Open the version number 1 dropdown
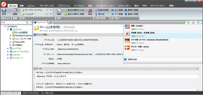This screenshot has width=203, height=95. [199, 22]
